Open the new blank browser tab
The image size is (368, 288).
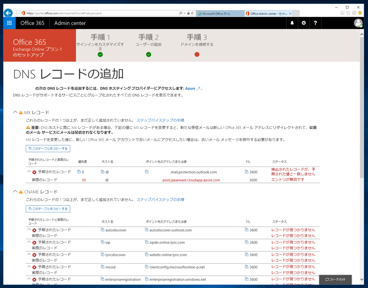pyautogui.click(x=296, y=14)
